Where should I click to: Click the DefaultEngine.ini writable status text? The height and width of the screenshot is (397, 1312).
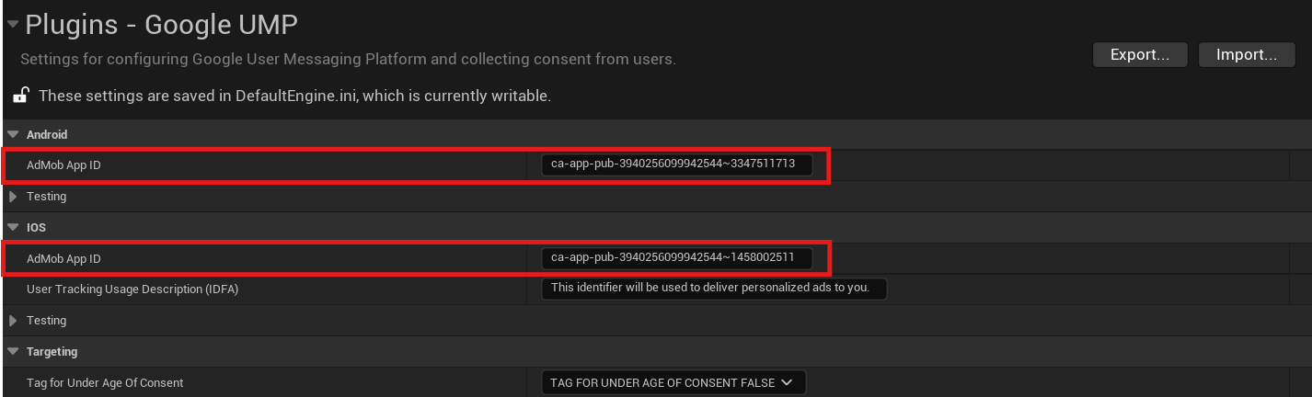(294, 96)
